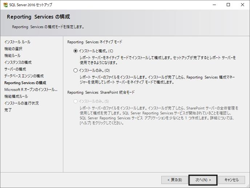Select the 機能構成ルール step
The width and height of the screenshot is (250, 188).
[16, 96]
